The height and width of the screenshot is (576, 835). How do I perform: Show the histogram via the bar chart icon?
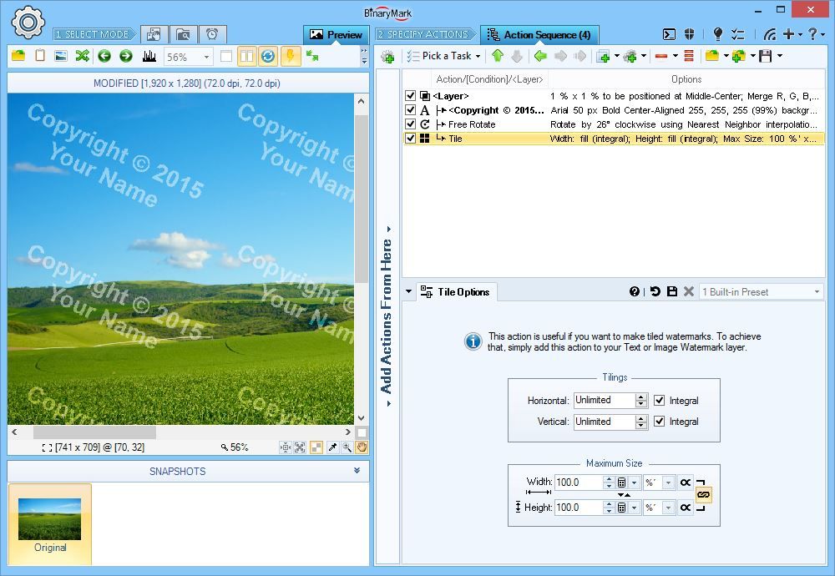click(149, 55)
